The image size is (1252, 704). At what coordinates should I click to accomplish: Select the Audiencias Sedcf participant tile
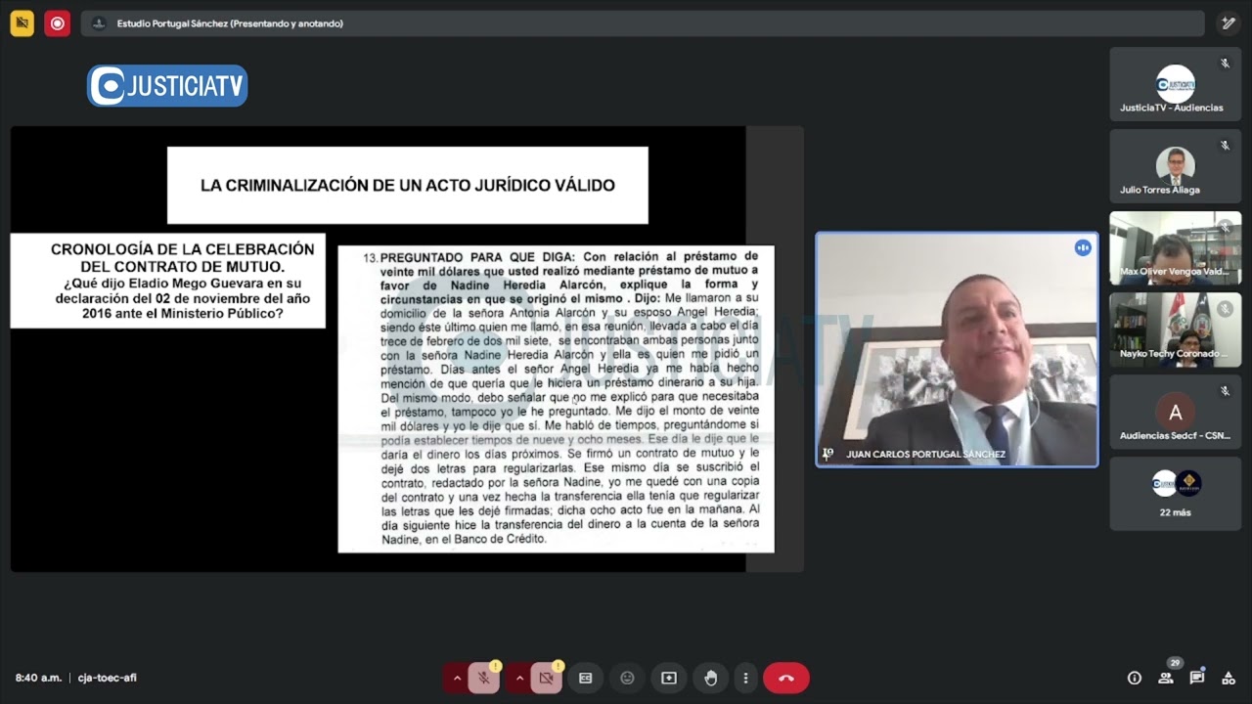tap(1175, 412)
